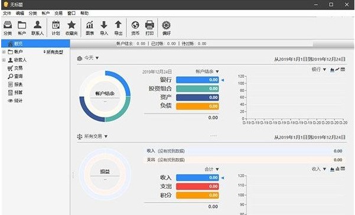Click the 损益 donut chart
The height and width of the screenshot is (215, 355).
click(105, 174)
